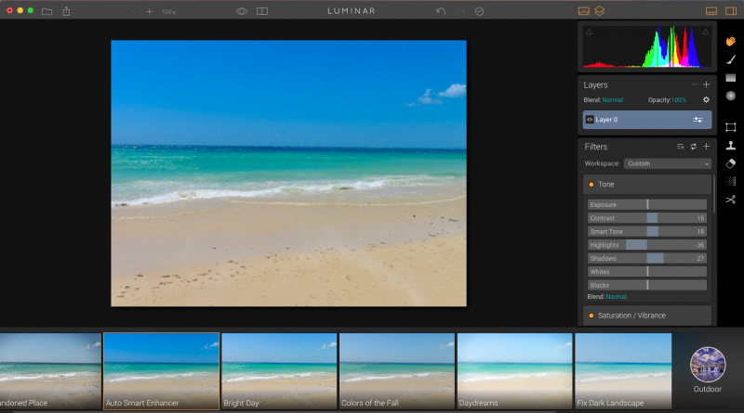Open the filters sort menu icon
The width and height of the screenshot is (744, 413).
point(681,147)
